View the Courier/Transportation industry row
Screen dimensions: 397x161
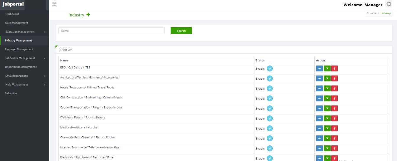(319, 108)
